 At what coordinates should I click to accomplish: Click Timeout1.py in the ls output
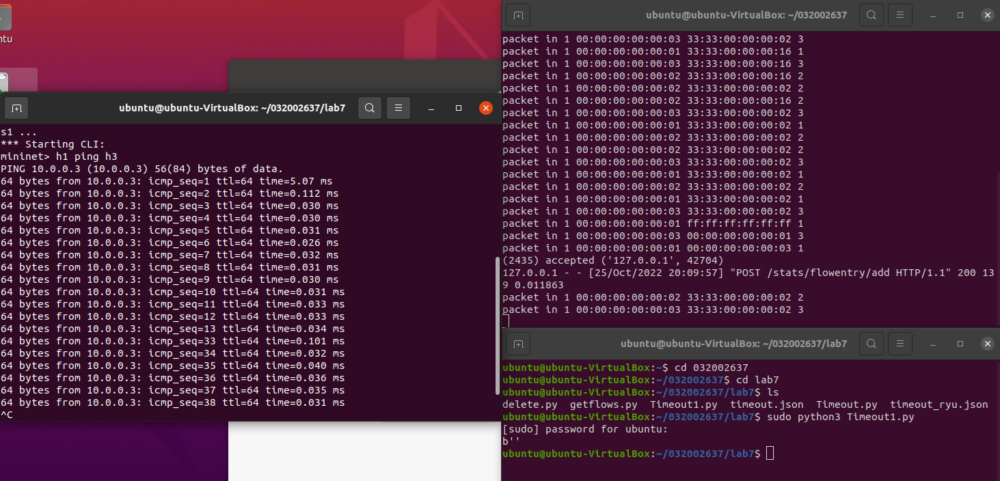(684, 404)
